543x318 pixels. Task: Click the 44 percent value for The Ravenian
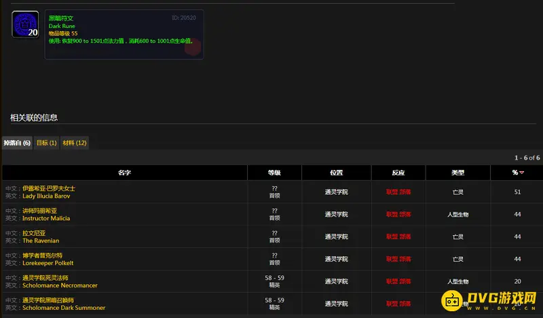point(517,237)
